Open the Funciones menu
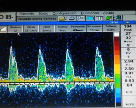This screenshot has width=136, height=108. pyautogui.click(x=90, y=13)
